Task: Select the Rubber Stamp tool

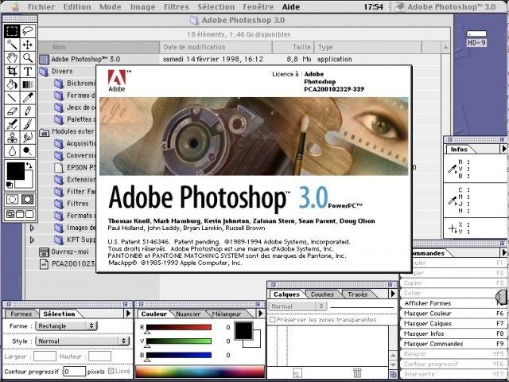Action: coord(12,138)
